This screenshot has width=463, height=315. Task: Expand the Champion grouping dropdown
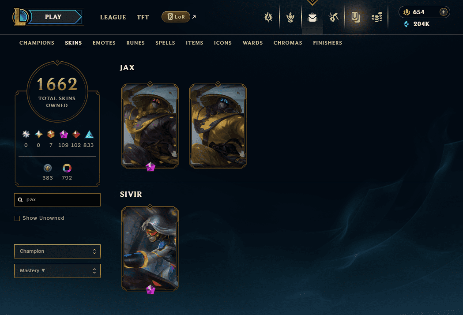pyautogui.click(x=57, y=251)
